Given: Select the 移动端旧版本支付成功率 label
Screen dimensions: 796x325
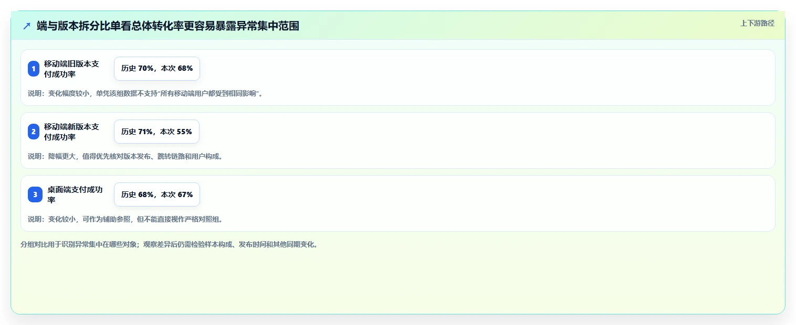Looking at the screenshot, I should 71,69.
